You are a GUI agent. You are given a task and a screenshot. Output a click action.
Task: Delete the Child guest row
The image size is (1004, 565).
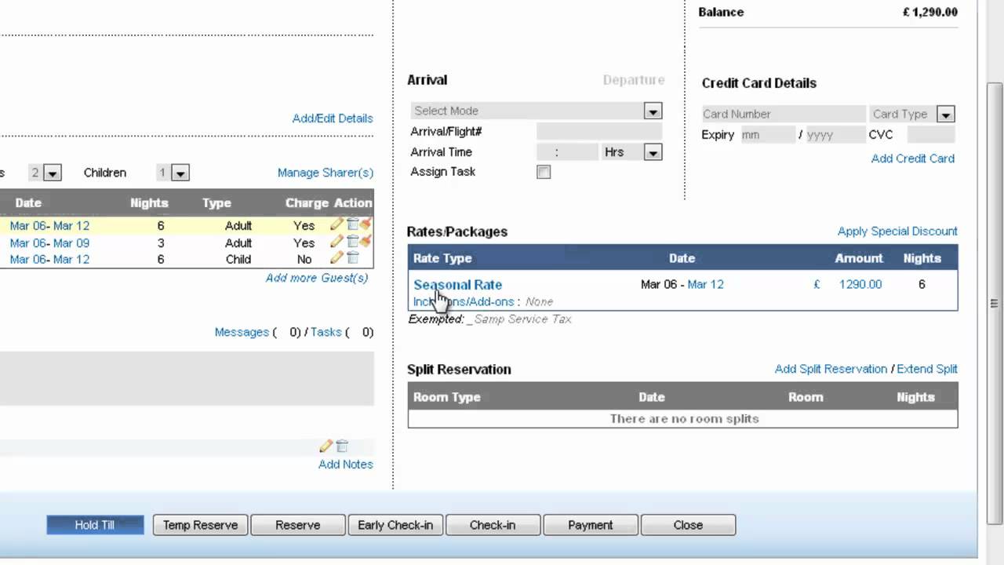(352, 258)
